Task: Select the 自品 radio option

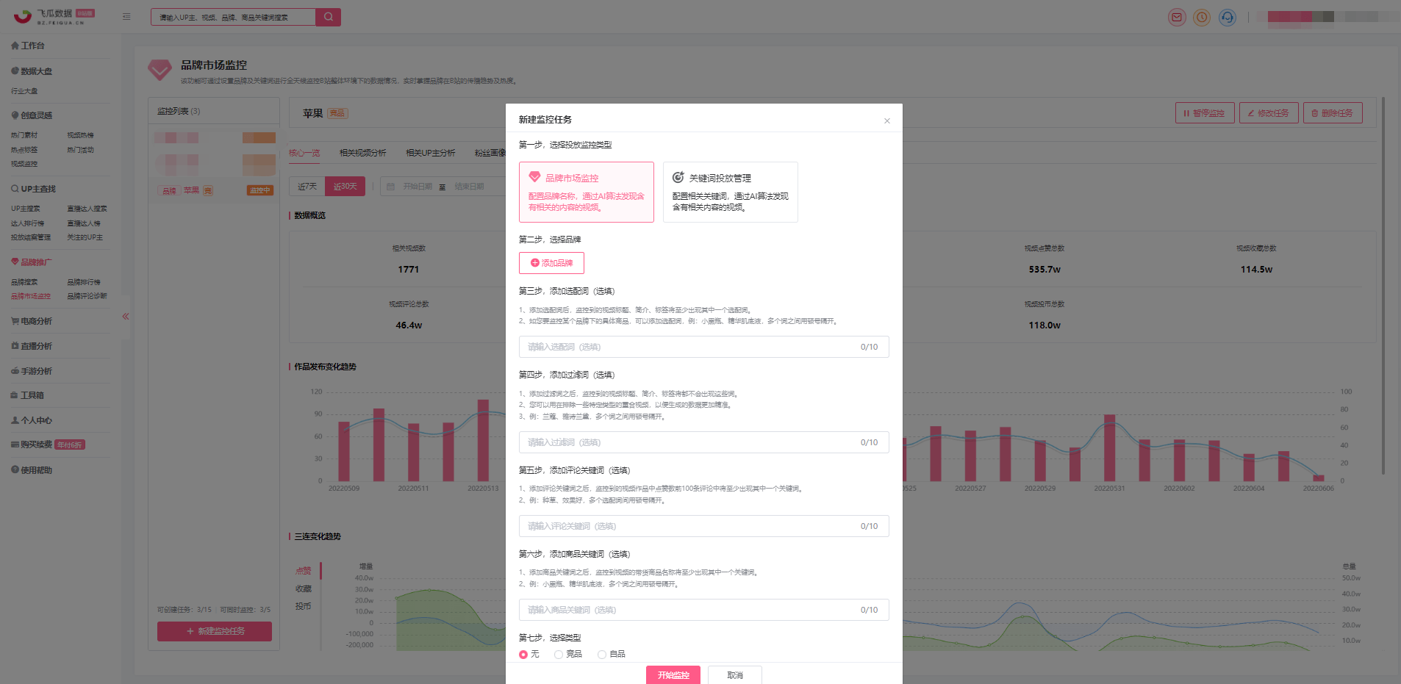Action: [612, 654]
